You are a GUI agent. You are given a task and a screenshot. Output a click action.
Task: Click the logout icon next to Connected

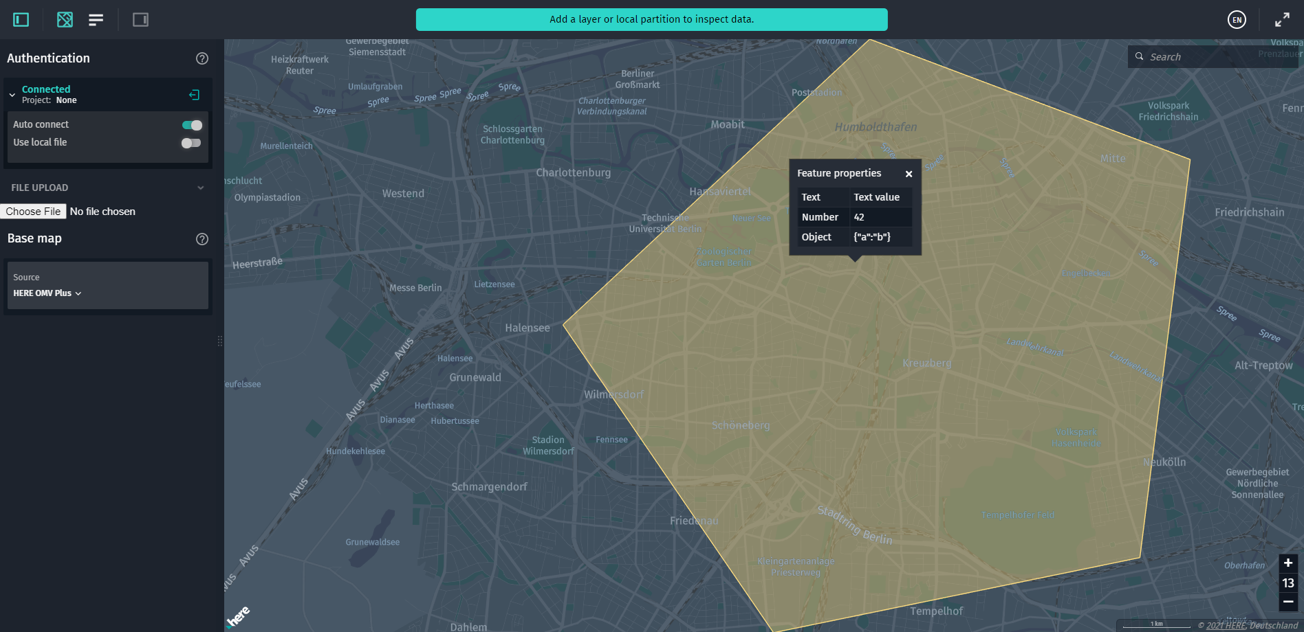tap(194, 94)
